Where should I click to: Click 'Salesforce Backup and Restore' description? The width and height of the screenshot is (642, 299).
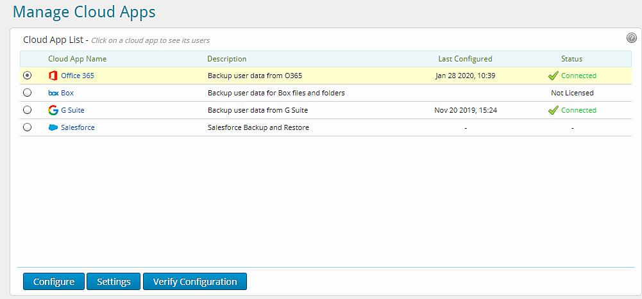coord(258,127)
